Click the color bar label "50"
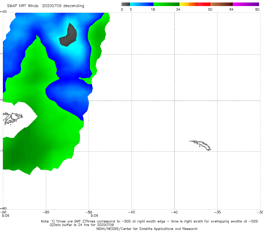Viewport: 263px width, 231px height. point(210,9)
